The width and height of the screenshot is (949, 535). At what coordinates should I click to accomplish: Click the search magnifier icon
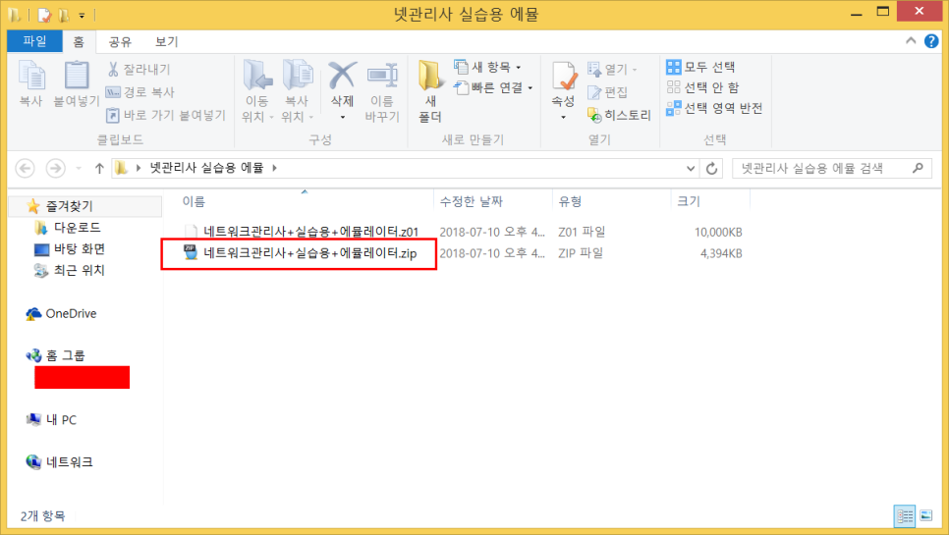919,168
